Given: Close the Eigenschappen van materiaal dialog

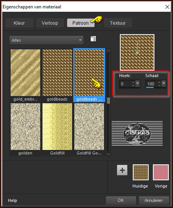Looking at the screenshot, I should point(167,7).
